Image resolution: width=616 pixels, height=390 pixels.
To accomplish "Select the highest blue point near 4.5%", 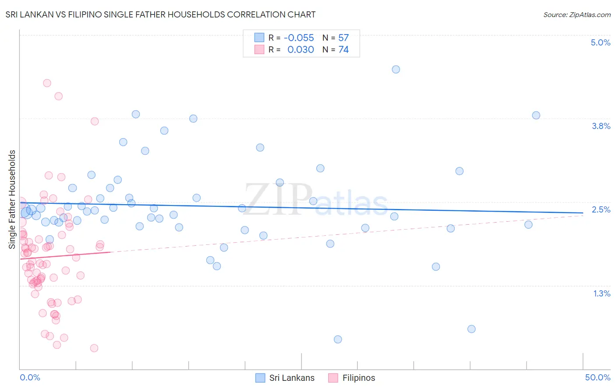I will (396, 70).
